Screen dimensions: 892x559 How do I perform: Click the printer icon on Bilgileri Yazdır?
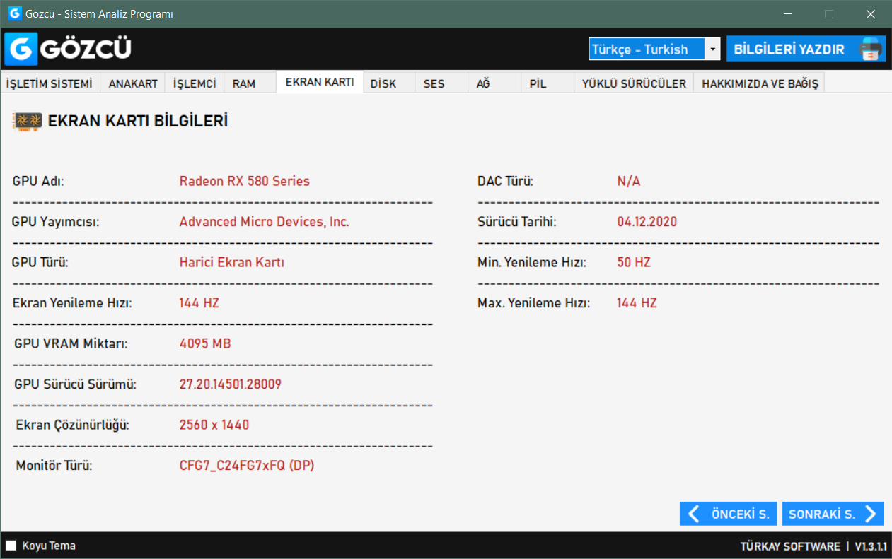tap(871, 49)
